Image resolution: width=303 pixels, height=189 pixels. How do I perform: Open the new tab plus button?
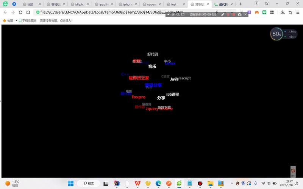click(x=240, y=4)
